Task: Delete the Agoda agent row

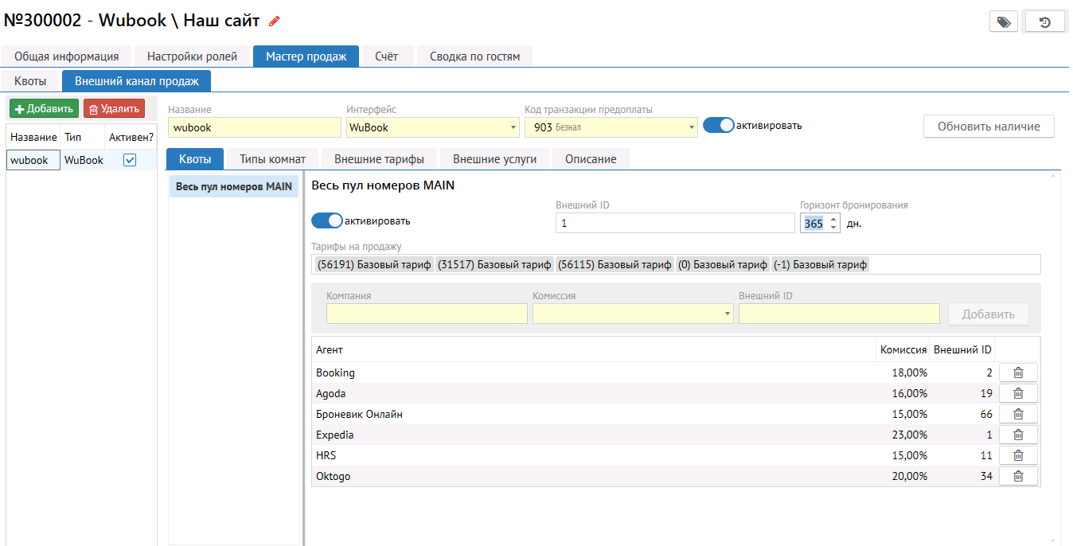Action: click(1017, 393)
